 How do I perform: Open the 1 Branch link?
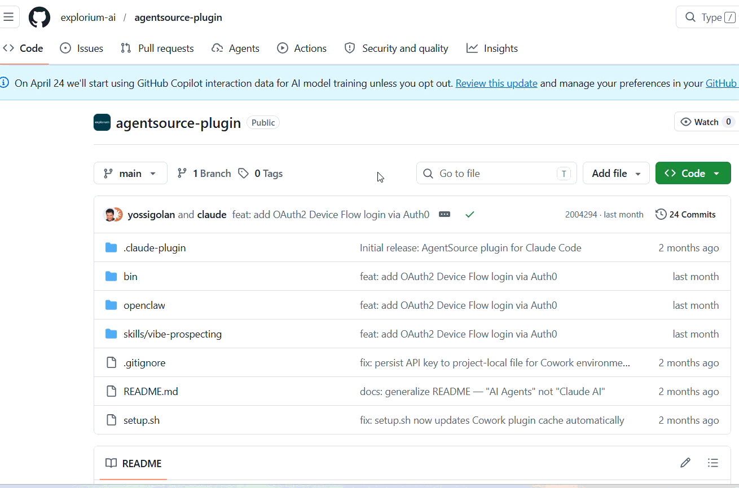pyautogui.click(x=204, y=173)
